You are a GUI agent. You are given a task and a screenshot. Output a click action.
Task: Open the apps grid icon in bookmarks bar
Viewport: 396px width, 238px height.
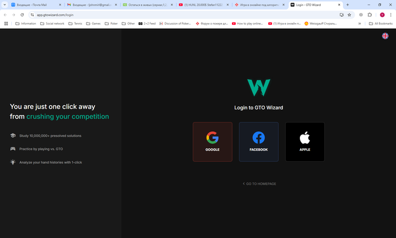coord(6,24)
